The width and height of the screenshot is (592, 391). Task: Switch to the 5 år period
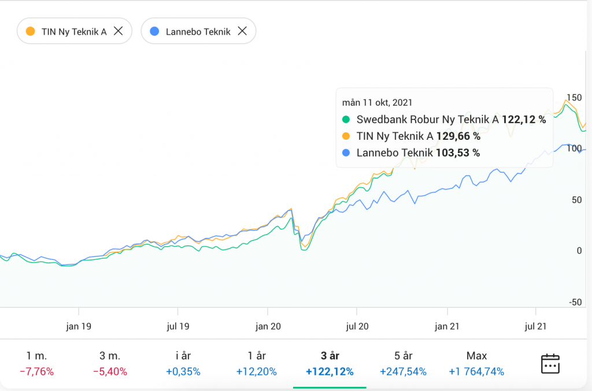pyautogui.click(x=403, y=363)
